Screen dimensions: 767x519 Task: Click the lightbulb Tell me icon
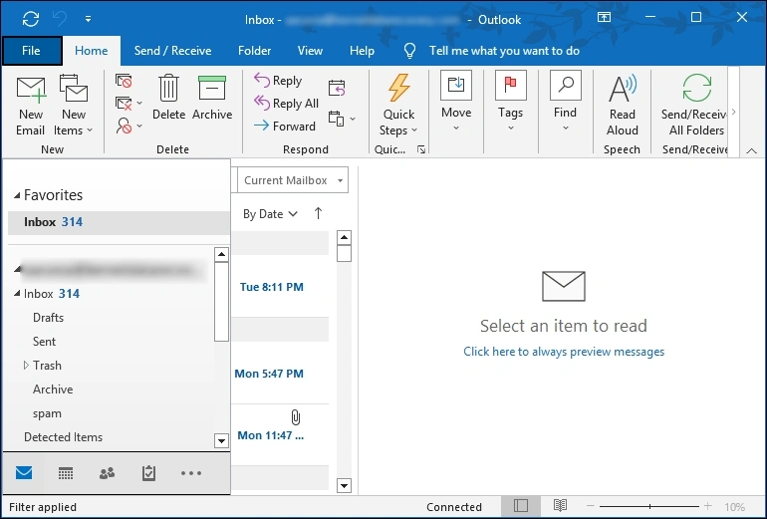[410, 51]
